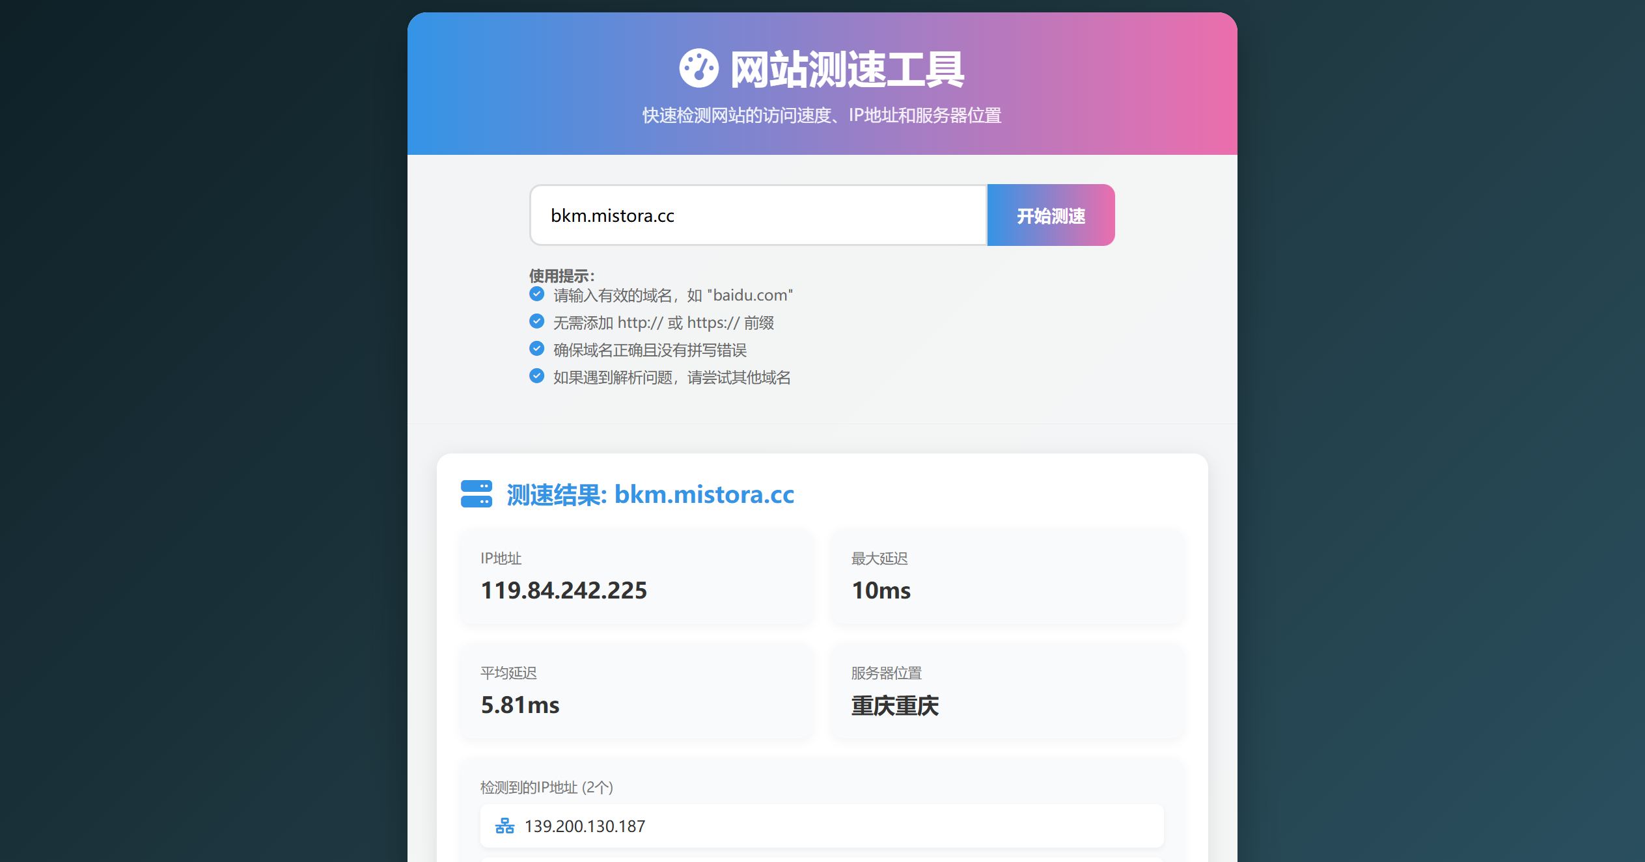Click the 服务器位置 重庆重庆 card
Screen dimensions: 1645x862
click(x=1007, y=691)
